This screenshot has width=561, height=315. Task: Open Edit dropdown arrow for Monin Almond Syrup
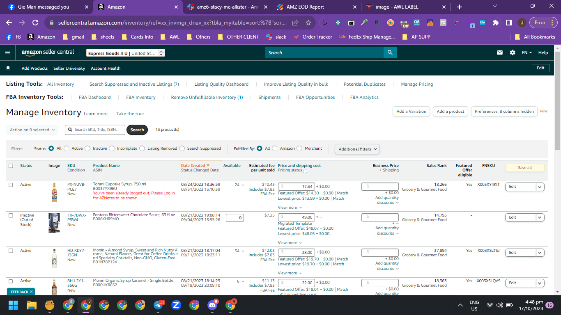pyautogui.click(x=540, y=253)
